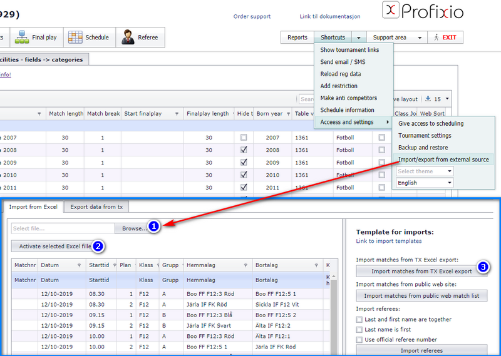This screenshot has height=356, width=501.
Task: Choose Send email / SMS
Action: 343,62
